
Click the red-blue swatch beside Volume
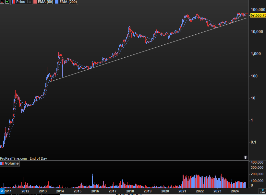coord(2,164)
